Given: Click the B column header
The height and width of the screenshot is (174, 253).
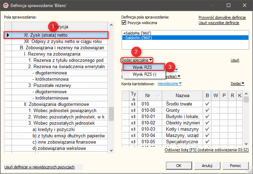Looking at the screenshot, I should pos(207,95).
